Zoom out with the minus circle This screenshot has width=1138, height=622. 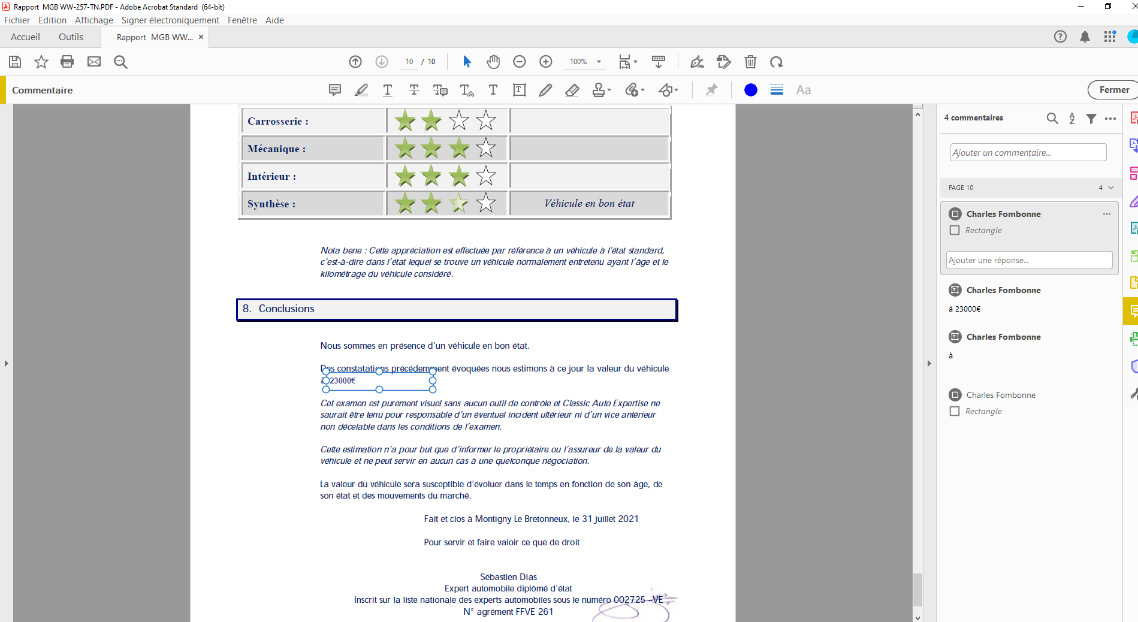pos(520,62)
